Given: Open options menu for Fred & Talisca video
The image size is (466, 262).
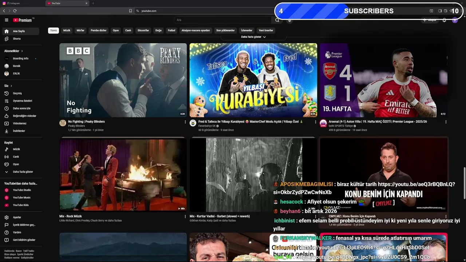Looking at the screenshot, I should pos(315,122).
